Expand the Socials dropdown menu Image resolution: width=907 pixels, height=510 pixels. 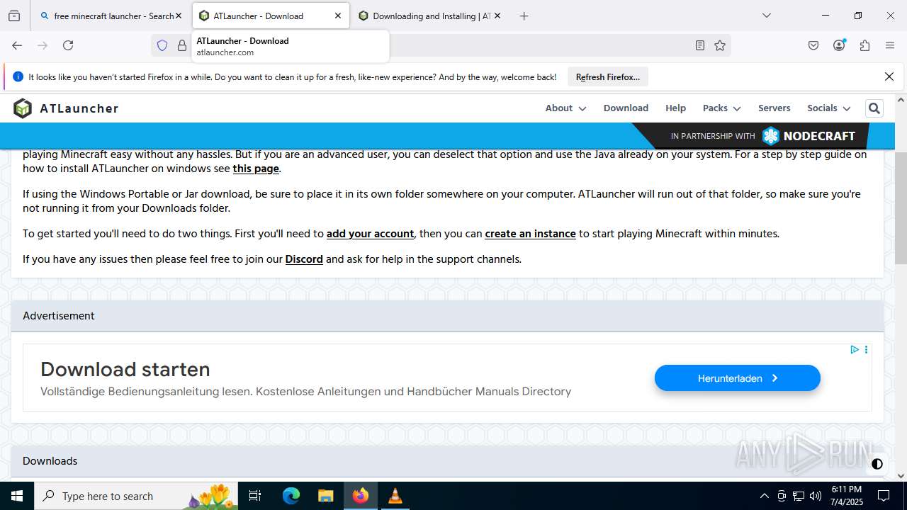point(828,108)
